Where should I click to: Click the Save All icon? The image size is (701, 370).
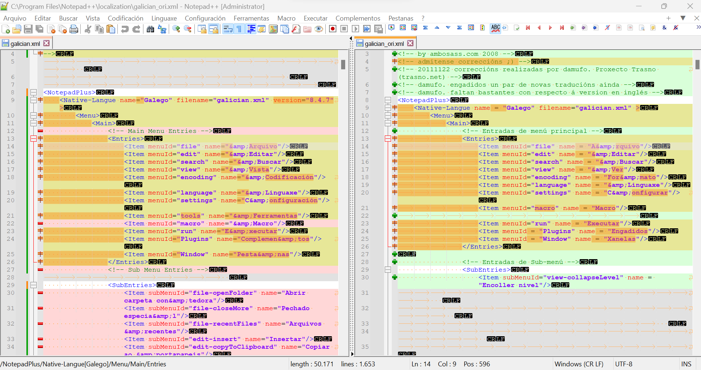(x=40, y=29)
